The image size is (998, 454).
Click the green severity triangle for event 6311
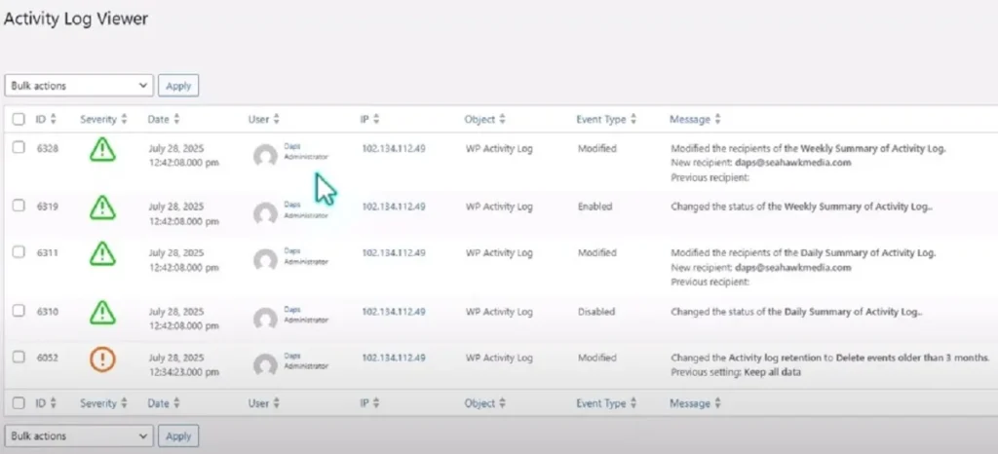click(102, 254)
